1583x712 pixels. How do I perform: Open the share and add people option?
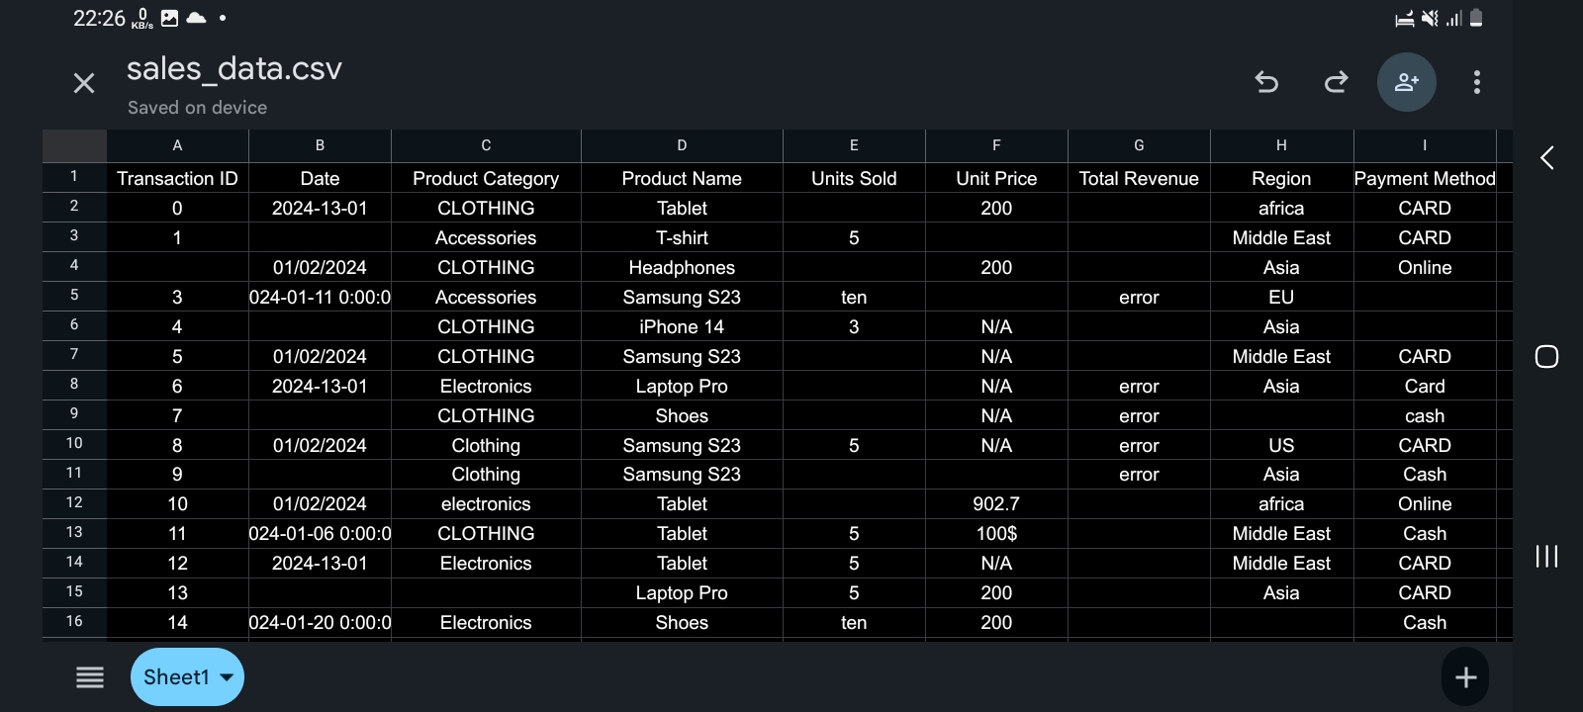pyautogui.click(x=1406, y=82)
